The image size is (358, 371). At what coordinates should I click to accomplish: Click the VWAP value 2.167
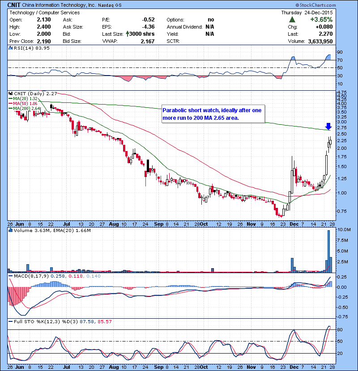147,41
